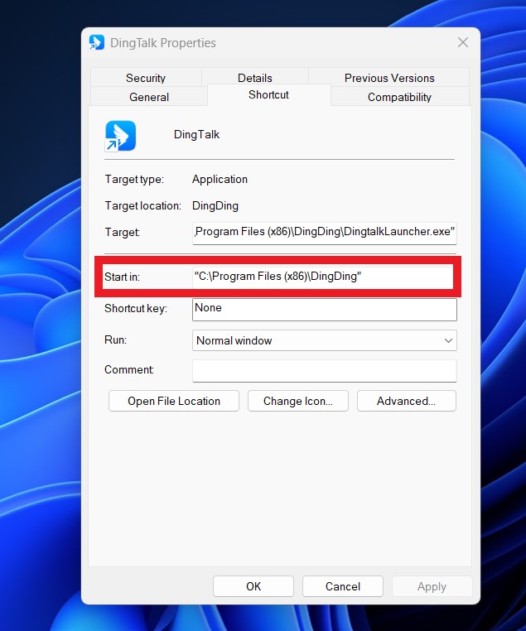526x631 pixels.
Task: Click the Comment text field
Action: click(325, 371)
